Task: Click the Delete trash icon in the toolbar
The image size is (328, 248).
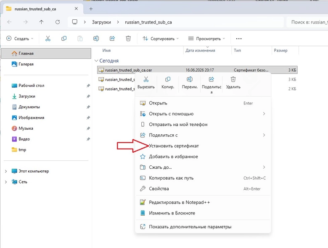Action: (128, 39)
